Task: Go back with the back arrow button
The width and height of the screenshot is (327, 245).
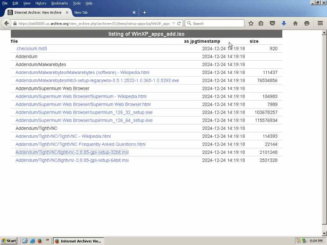Action: pos(6,23)
